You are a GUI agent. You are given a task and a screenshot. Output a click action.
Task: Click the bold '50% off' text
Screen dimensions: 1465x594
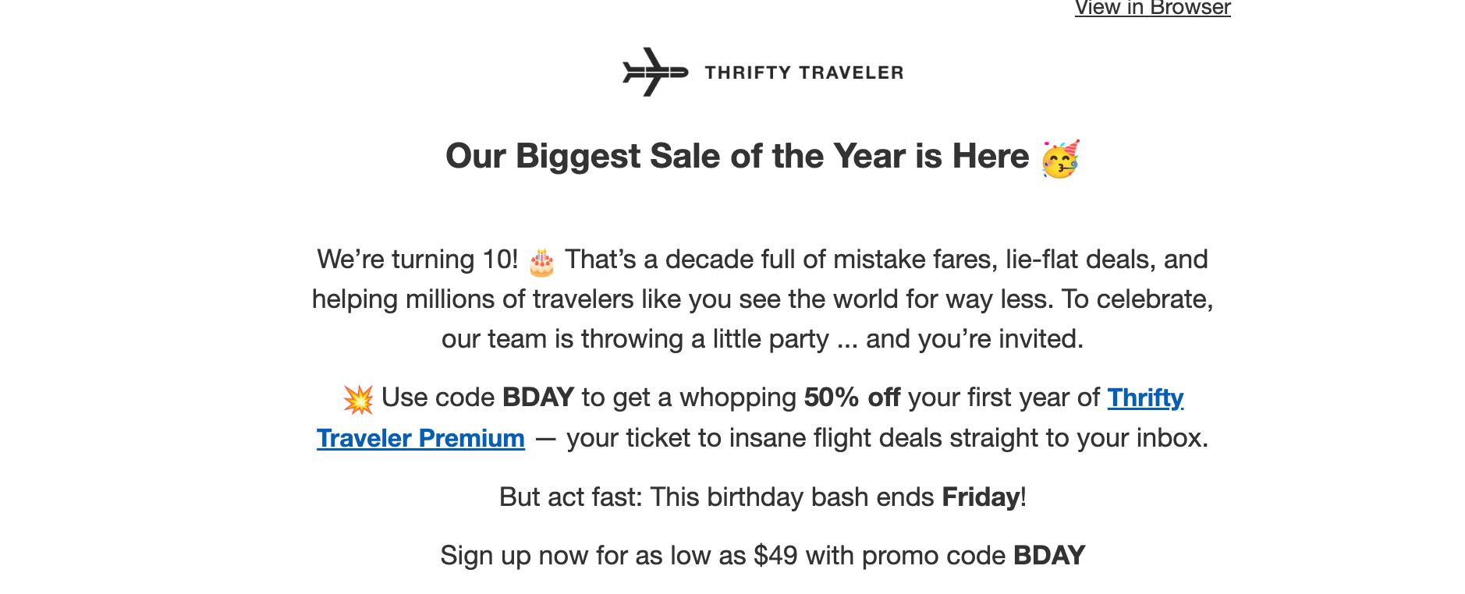[x=852, y=398]
